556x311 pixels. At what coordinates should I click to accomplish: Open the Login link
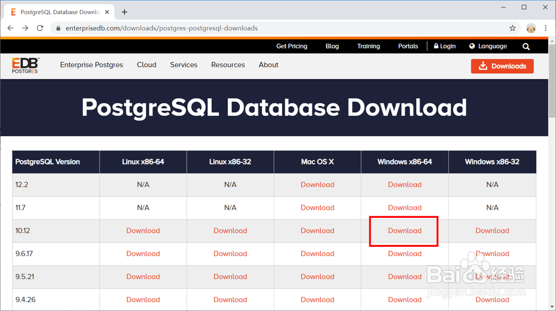444,46
